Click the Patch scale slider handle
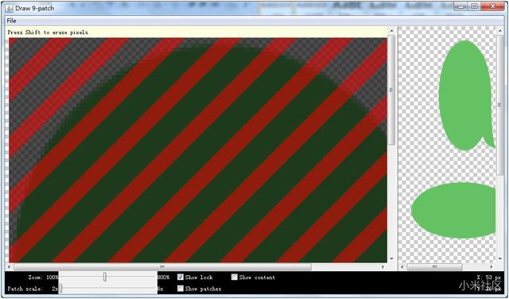The image size is (509, 299). pyautogui.click(x=60, y=289)
